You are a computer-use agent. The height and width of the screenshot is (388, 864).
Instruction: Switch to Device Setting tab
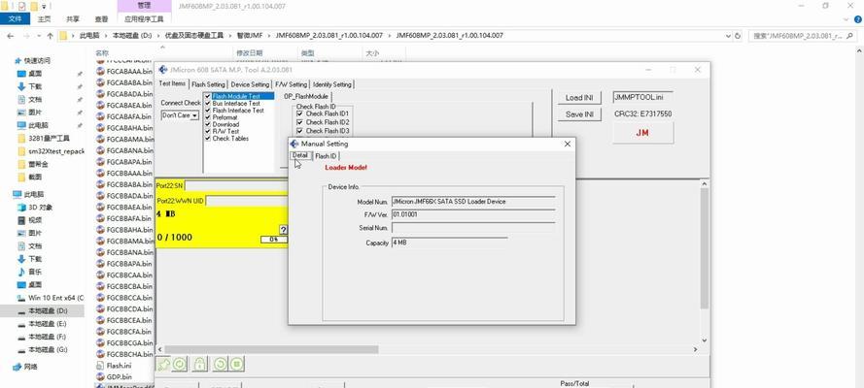(250, 84)
